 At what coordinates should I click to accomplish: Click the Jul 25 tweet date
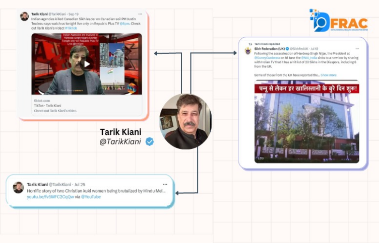click(x=80, y=185)
